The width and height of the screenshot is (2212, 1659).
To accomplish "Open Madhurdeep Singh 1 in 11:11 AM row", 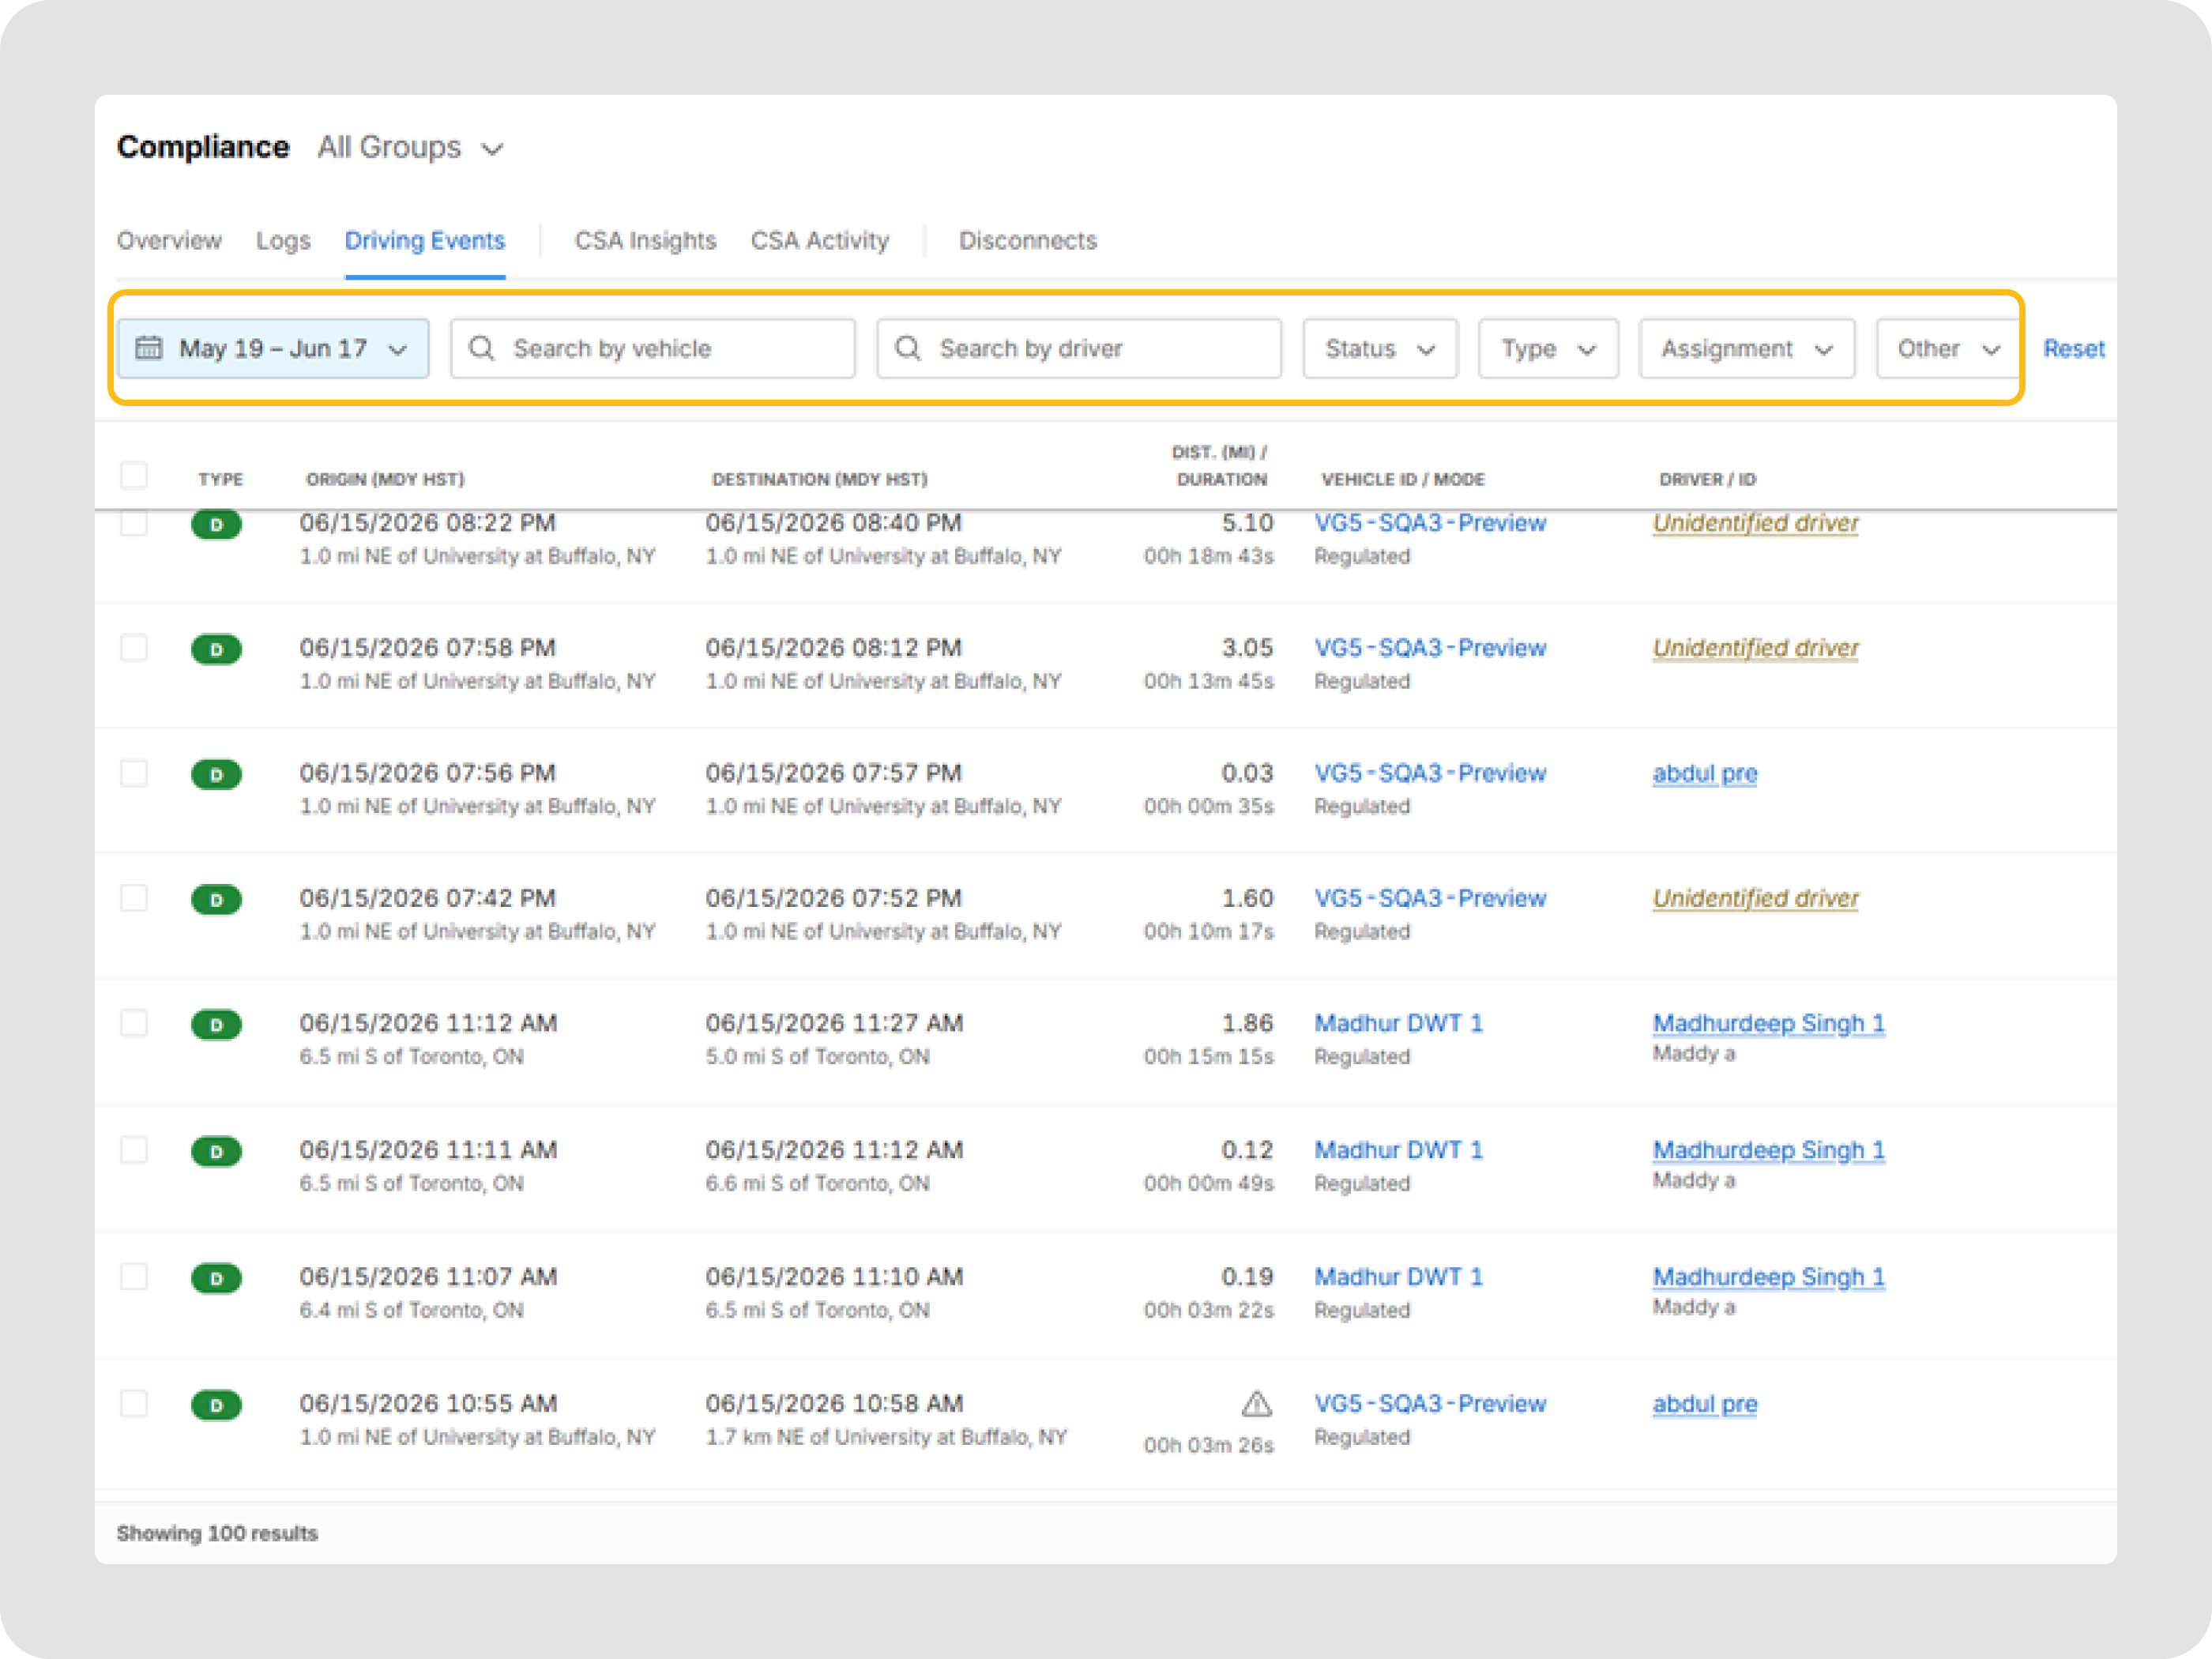I will (1768, 1150).
